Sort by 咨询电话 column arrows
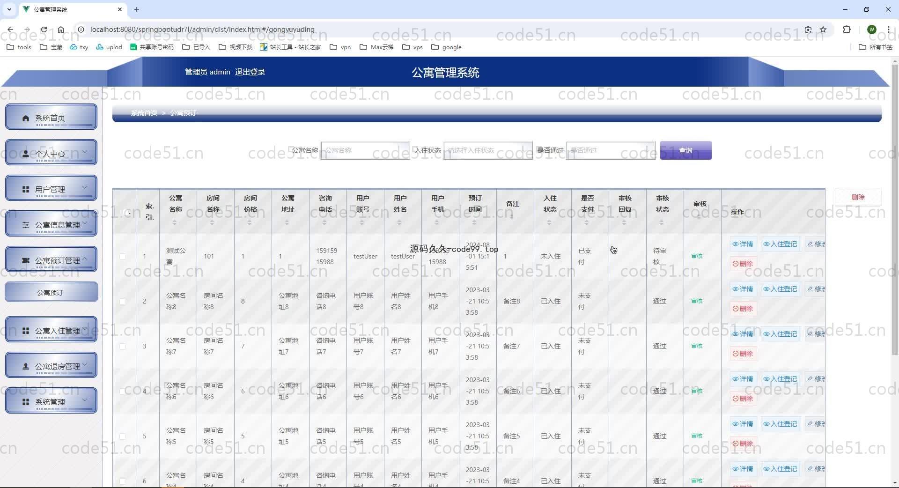899x488 pixels. tap(324, 222)
